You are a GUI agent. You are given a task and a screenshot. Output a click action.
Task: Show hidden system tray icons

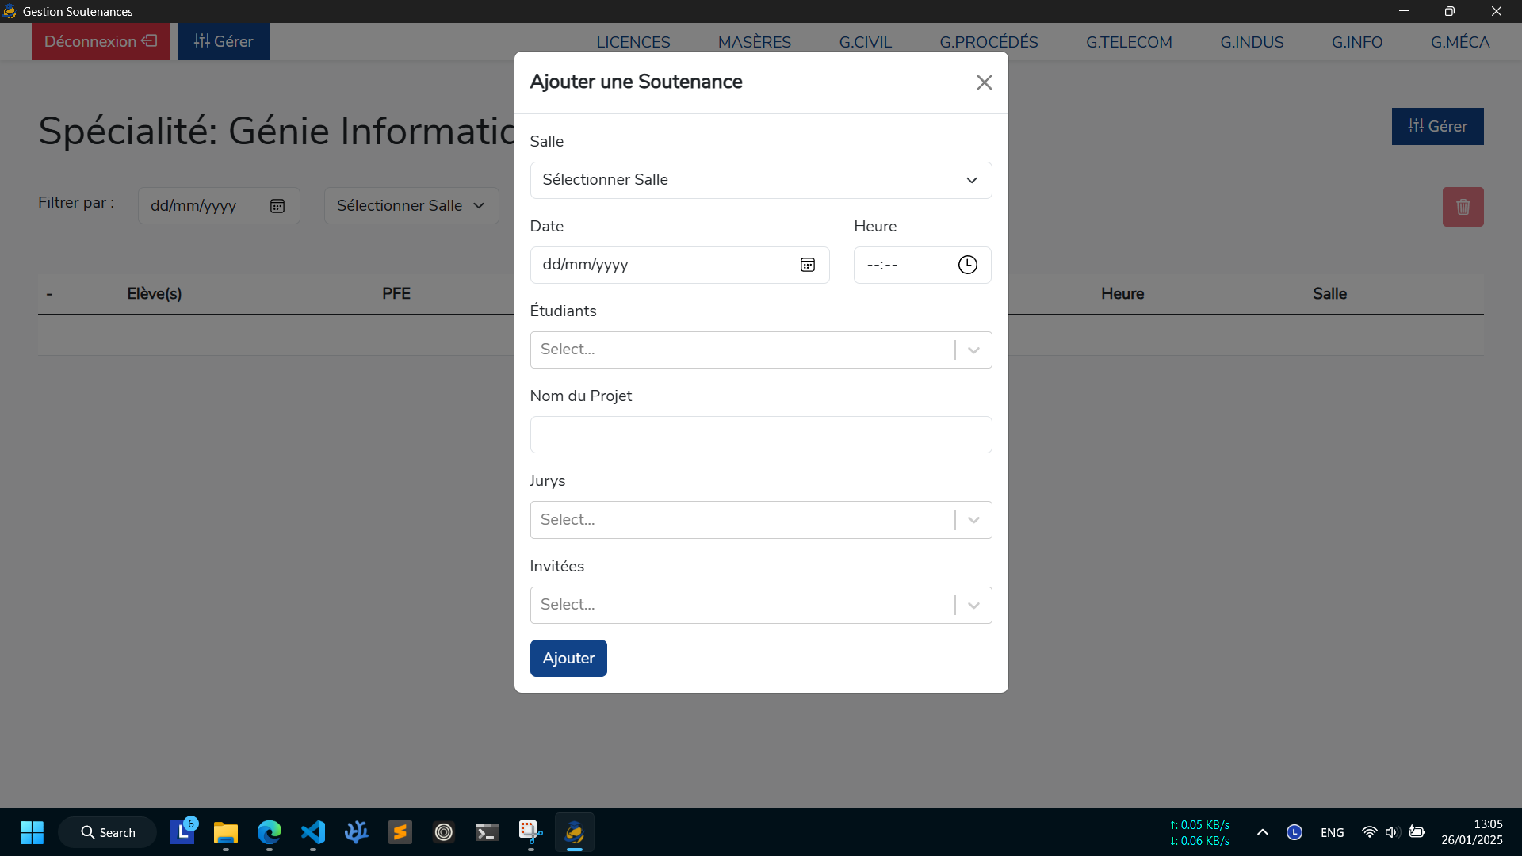1263,832
